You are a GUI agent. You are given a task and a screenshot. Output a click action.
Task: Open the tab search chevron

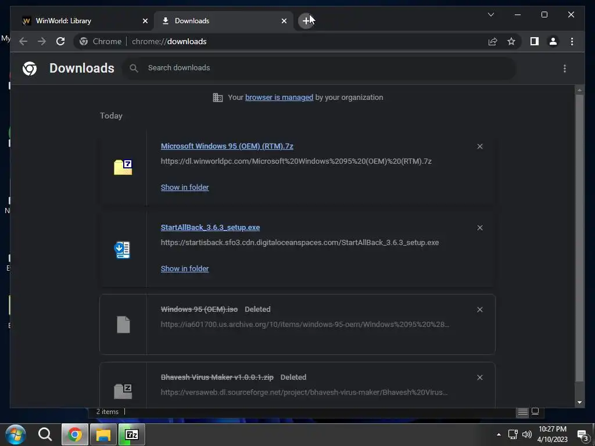point(490,15)
